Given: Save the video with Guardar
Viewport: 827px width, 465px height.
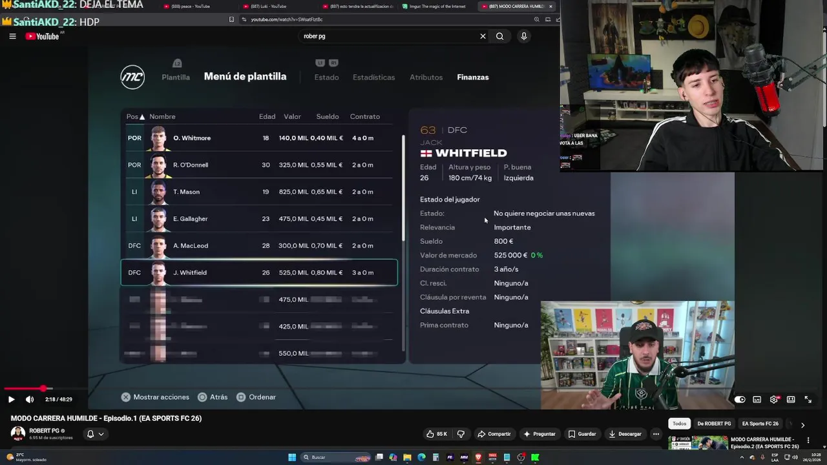Looking at the screenshot, I should point(582,434).
